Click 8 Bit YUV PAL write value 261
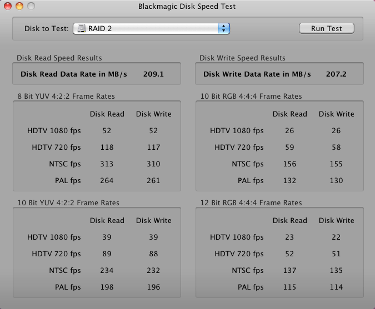375x309 pixels. [153, 180]
